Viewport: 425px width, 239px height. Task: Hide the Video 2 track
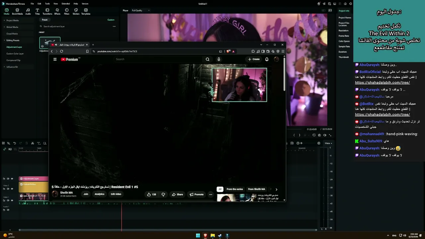point(12,189)
